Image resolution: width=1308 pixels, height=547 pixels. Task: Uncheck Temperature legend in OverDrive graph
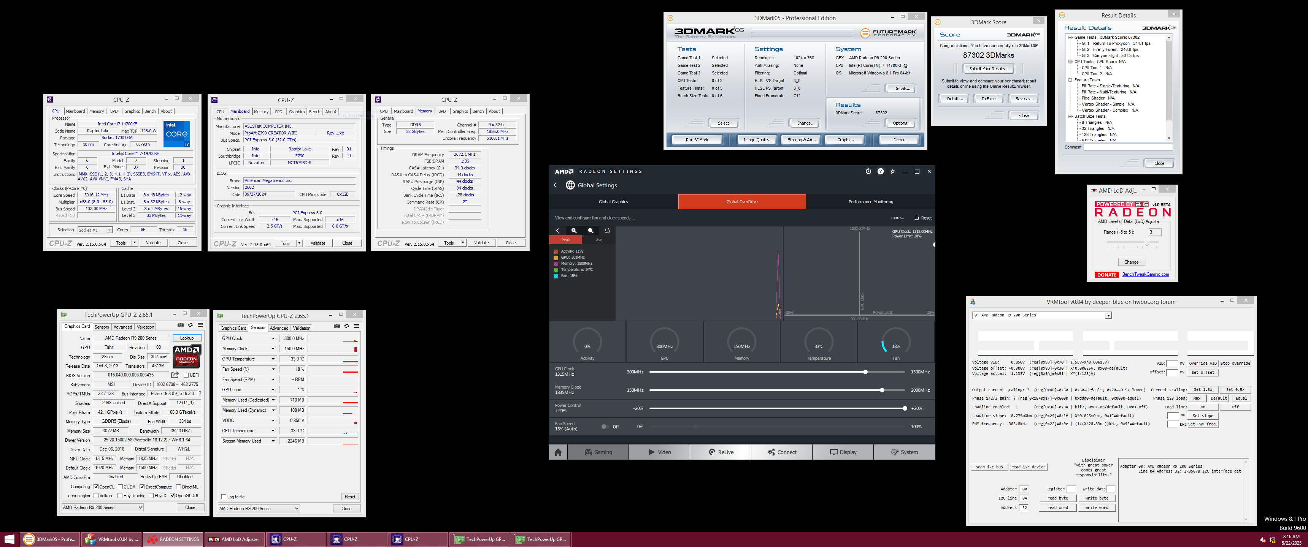[x=556, y=270]
